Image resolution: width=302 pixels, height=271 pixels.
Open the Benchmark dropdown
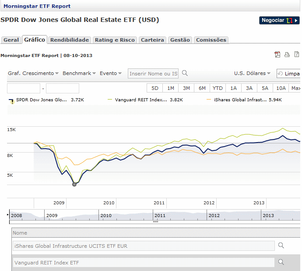(79, 73)
